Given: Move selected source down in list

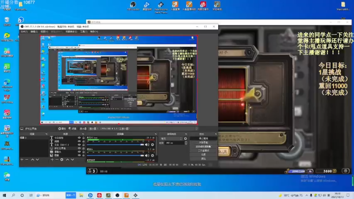Looking at the screenshot, I should pos(73,160).
